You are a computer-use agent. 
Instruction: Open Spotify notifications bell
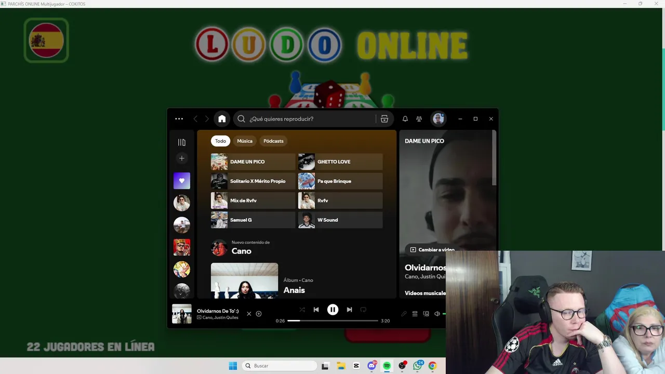(405, 119)
